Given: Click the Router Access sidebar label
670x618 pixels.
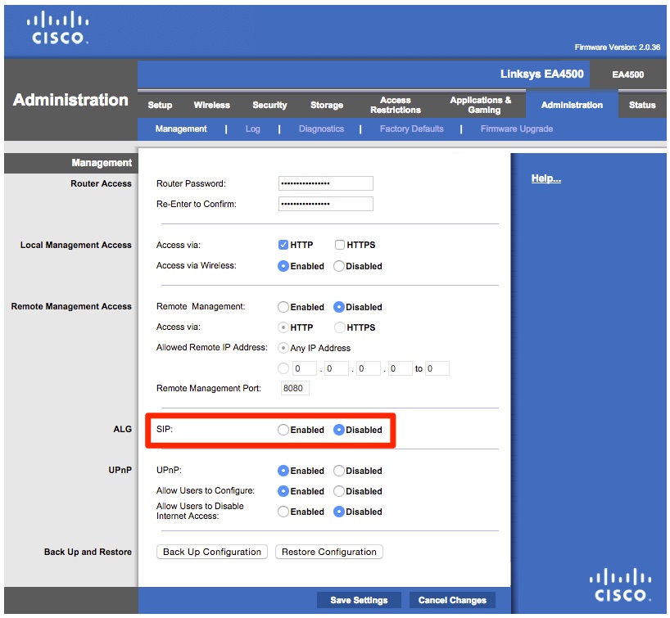Looking at the screenshot, I should (x=101, y=183).
